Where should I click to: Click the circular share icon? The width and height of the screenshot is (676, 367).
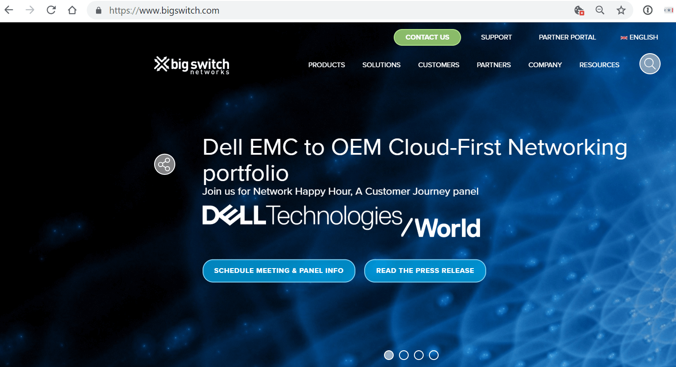tap(165, 164)
